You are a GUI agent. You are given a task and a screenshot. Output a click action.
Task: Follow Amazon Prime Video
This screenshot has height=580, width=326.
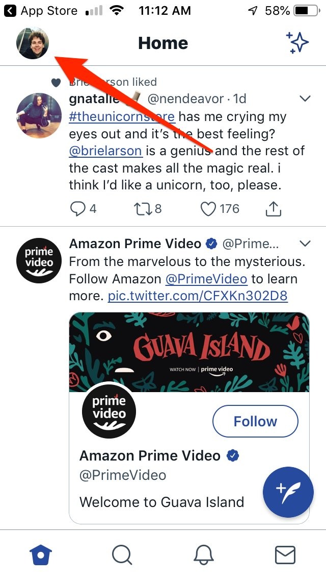255,421
